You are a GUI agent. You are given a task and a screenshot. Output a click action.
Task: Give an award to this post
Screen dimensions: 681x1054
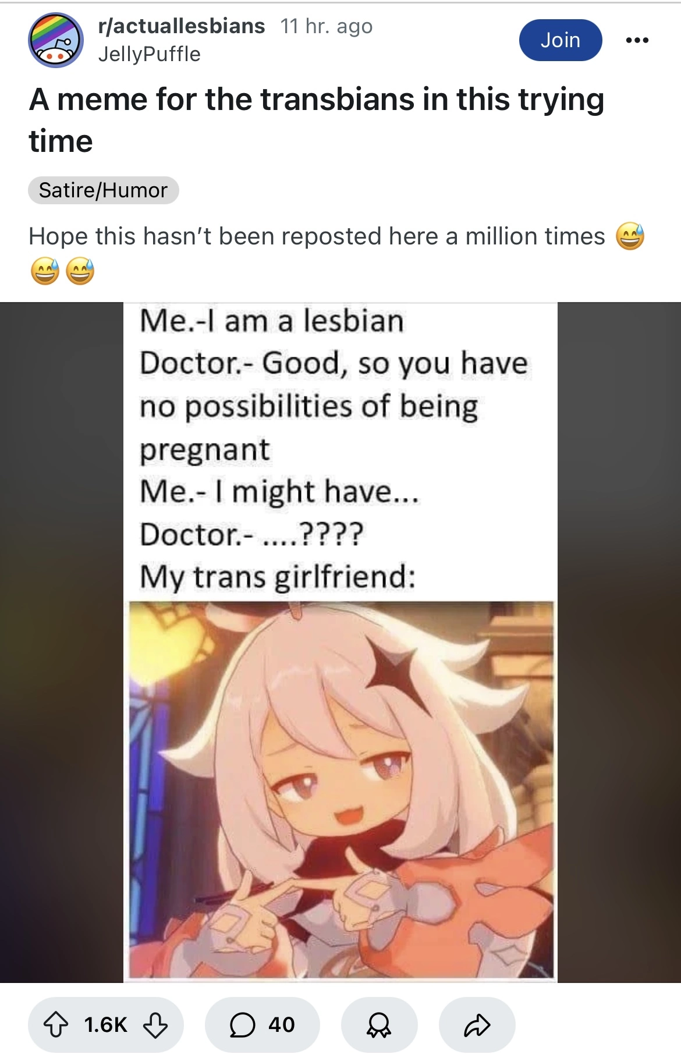[x=379, y=1025]
